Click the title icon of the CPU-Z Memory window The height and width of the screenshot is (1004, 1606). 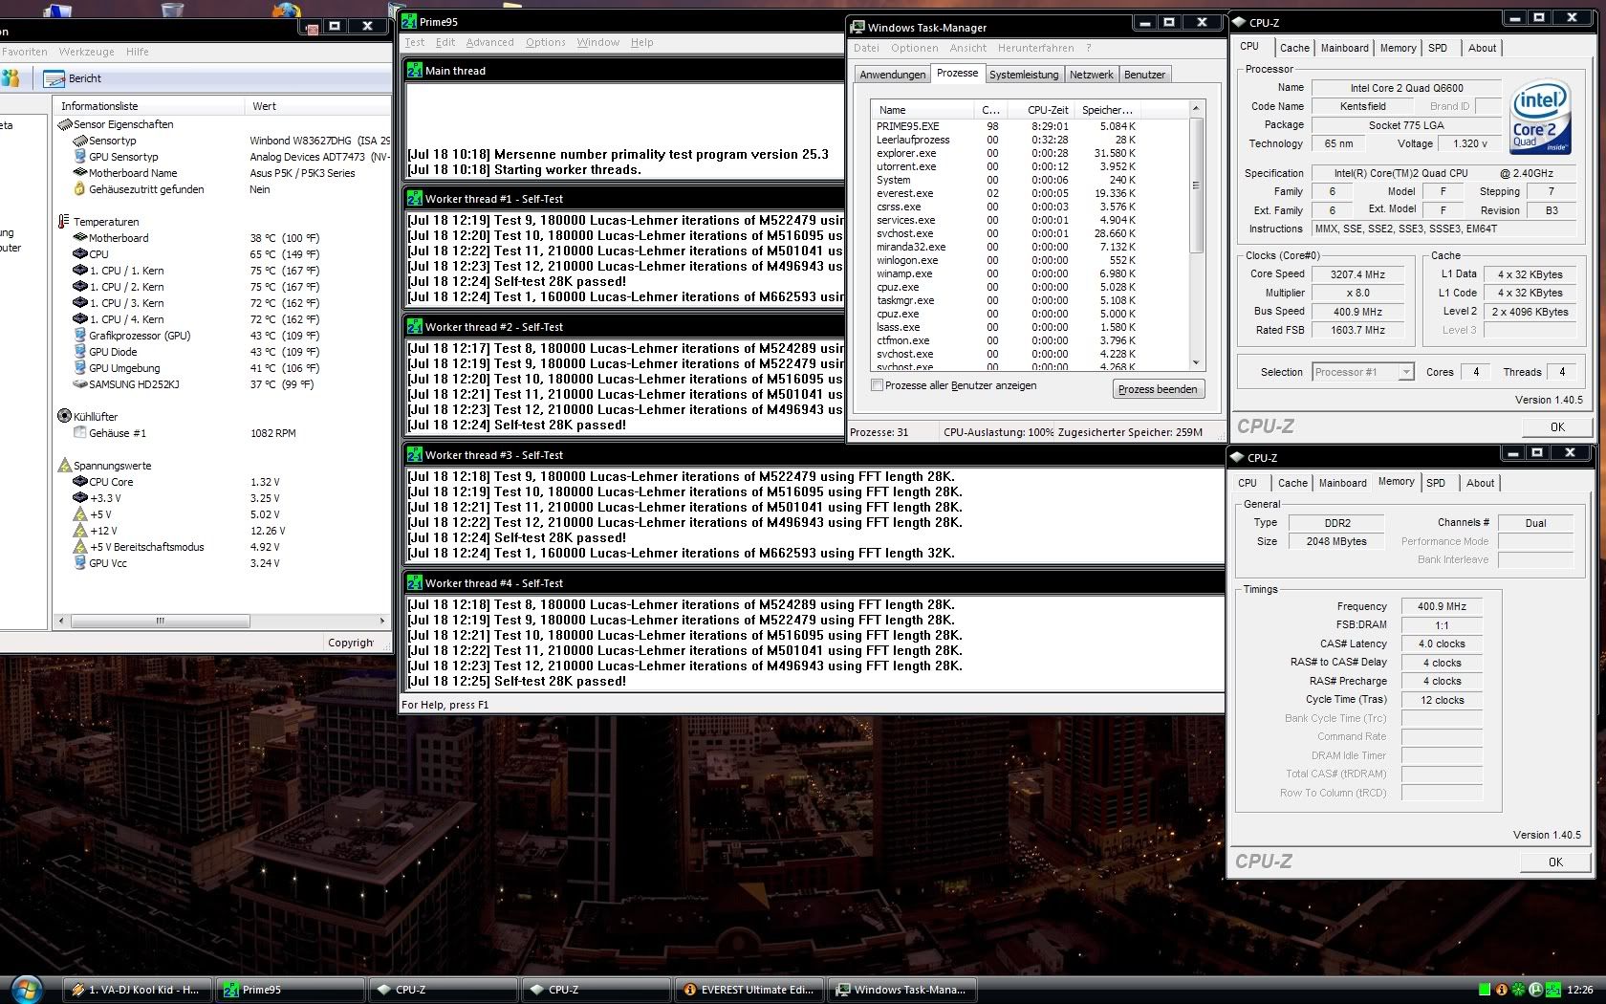coord(1237,457)
